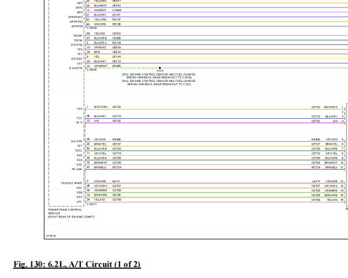Click the TP2 pin label
Viewport: 348px width, 278px height.
coord(80,50)
